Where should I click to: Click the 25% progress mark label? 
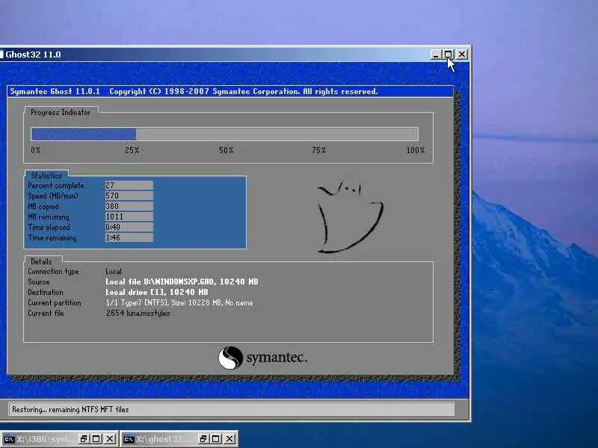point(132,150)
